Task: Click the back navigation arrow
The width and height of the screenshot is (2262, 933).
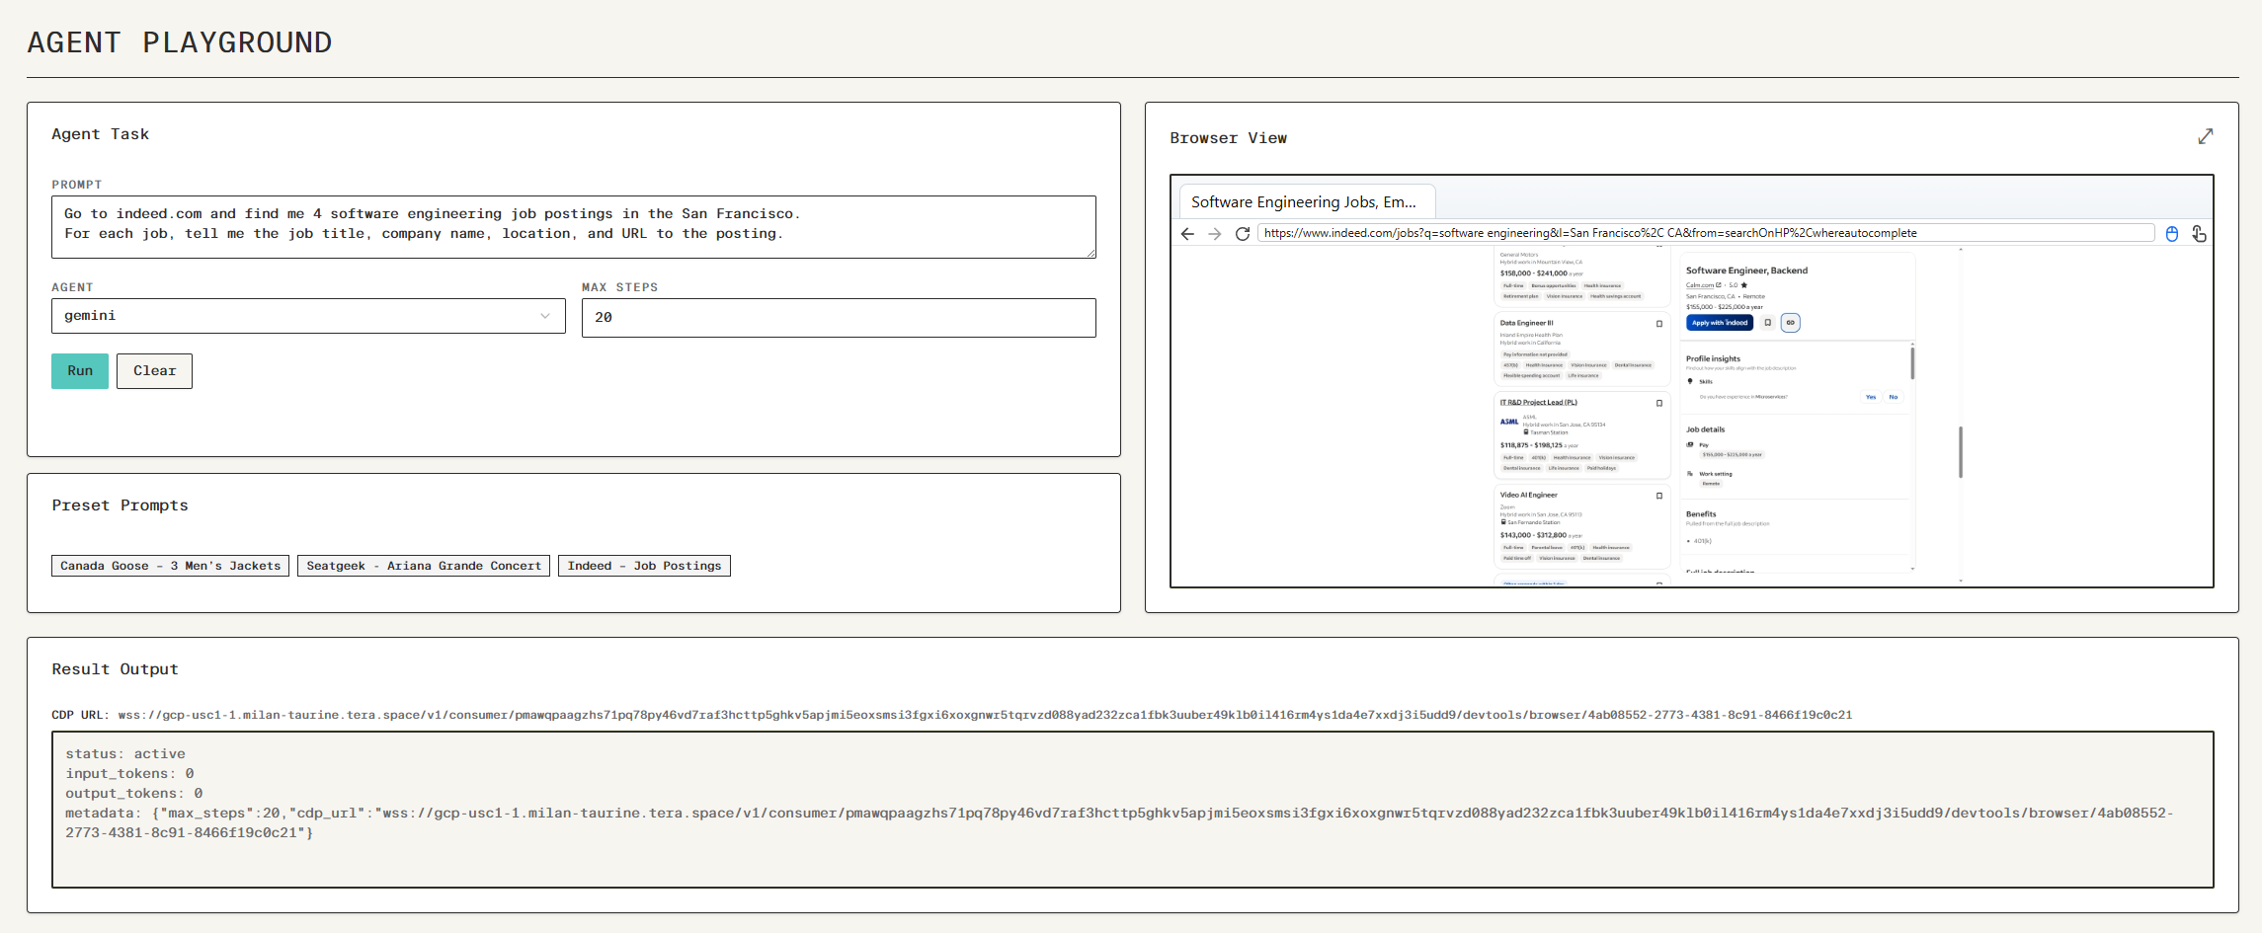Action: [1185, 233]
